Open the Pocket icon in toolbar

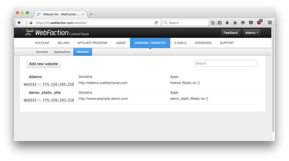(251, 23)
